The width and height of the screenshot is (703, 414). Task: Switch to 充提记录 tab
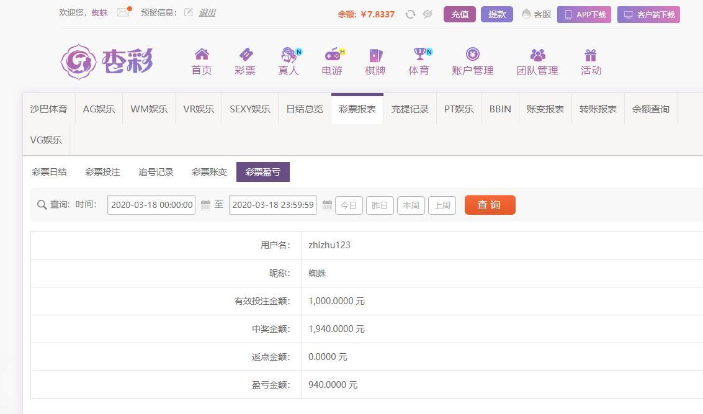[410, 109]
